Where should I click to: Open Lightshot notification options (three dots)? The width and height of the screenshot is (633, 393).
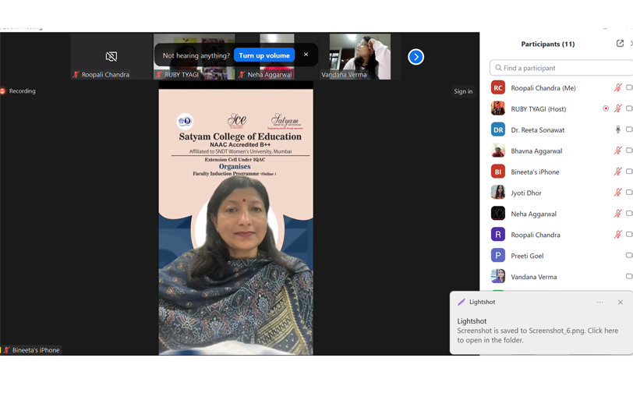[x=600, y=303]
